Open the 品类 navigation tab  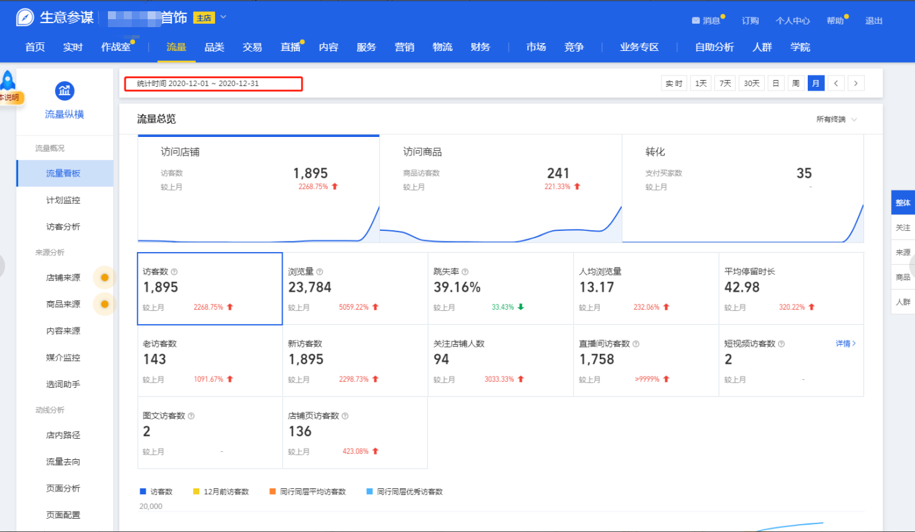(x=215, y=47)
